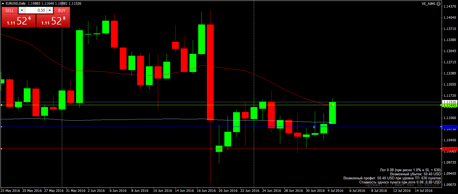
Task: Click the blue order-open arrow marker
Action: pos(314,127)
